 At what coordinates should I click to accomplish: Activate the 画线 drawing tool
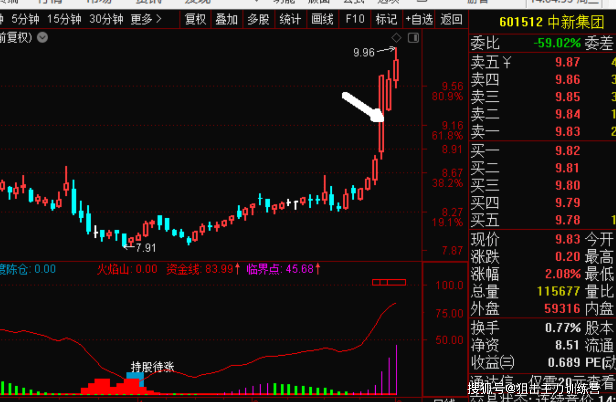tap(322, 19)
